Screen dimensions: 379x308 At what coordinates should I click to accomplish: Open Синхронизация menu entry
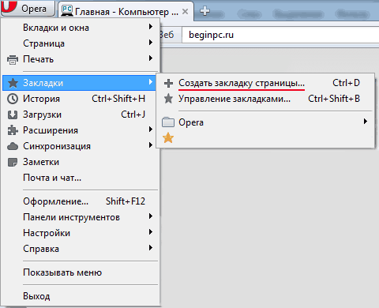click(81, 146)
